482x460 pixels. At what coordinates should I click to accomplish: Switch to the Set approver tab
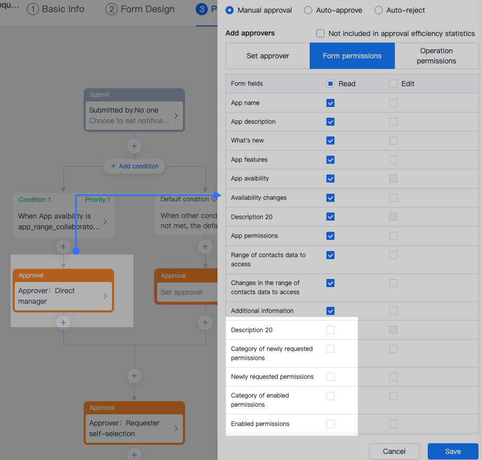(x=267, y=56)
